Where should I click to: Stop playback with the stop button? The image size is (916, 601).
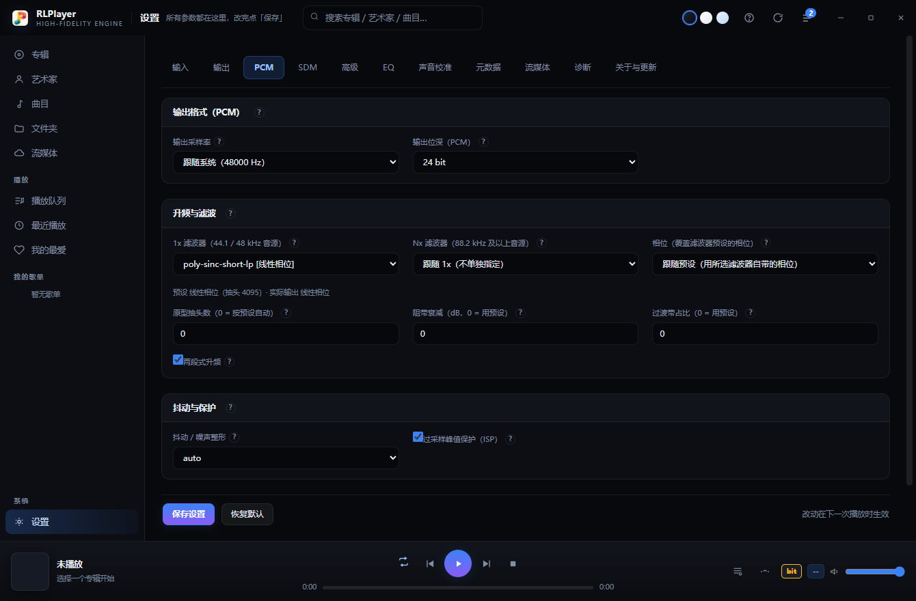click(513, 563)
